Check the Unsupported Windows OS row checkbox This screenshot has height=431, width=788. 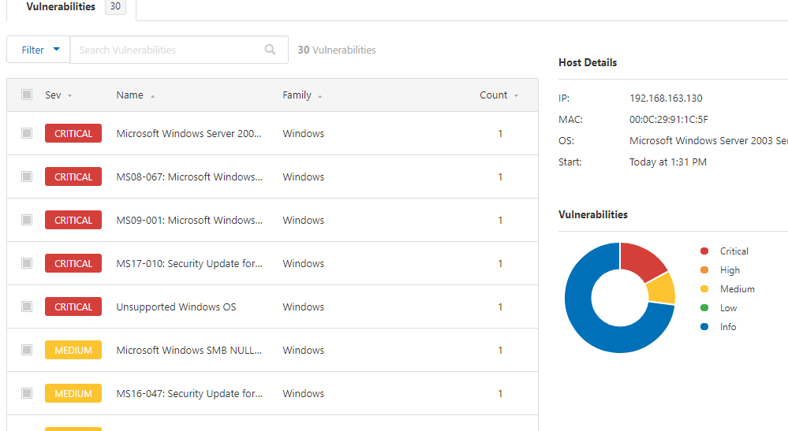(27, 306)
